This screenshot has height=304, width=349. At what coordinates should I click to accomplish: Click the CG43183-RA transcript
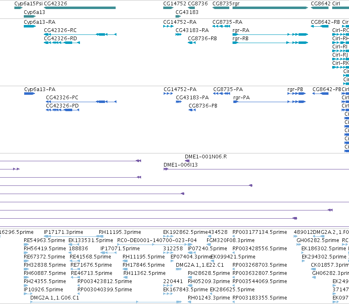click(x=178, y=34)
